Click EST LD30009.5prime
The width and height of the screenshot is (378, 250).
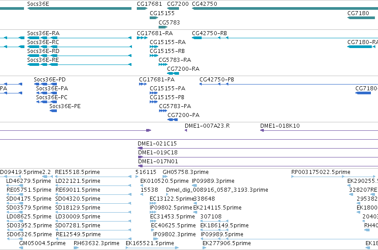coord(78,217)
